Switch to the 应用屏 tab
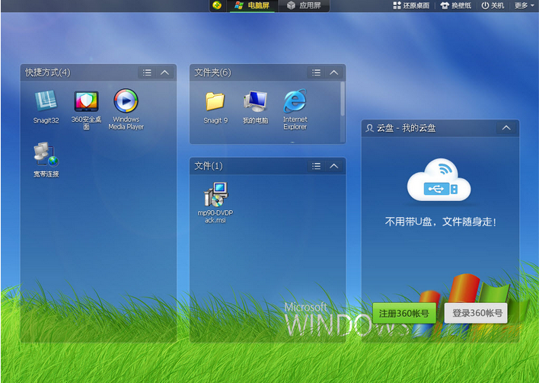 tap(304, 5)
